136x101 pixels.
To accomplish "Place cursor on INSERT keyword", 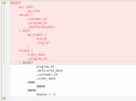I will click(15, 3).
